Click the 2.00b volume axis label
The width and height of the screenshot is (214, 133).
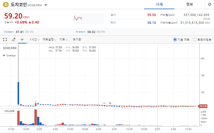point(203,112)
